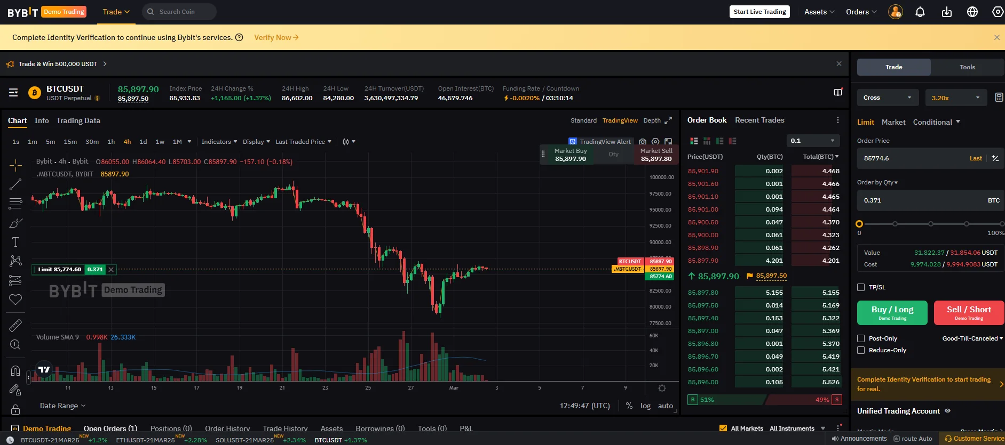
Task: Open the Display dropdown
Action: pos(256,142)
